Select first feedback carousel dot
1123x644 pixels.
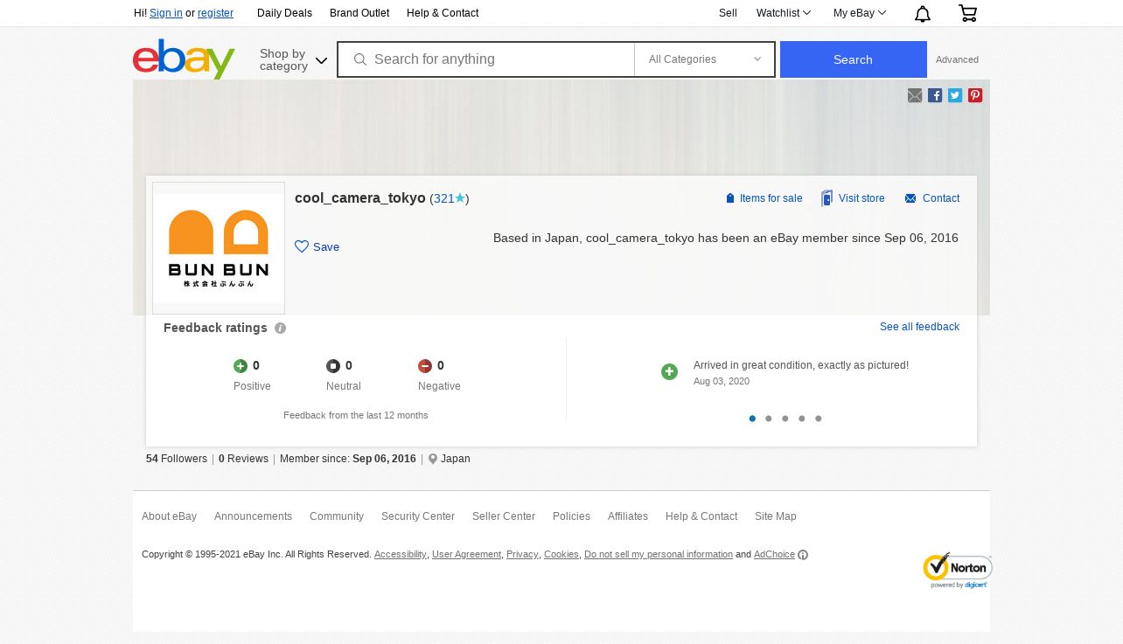point(752,419)
